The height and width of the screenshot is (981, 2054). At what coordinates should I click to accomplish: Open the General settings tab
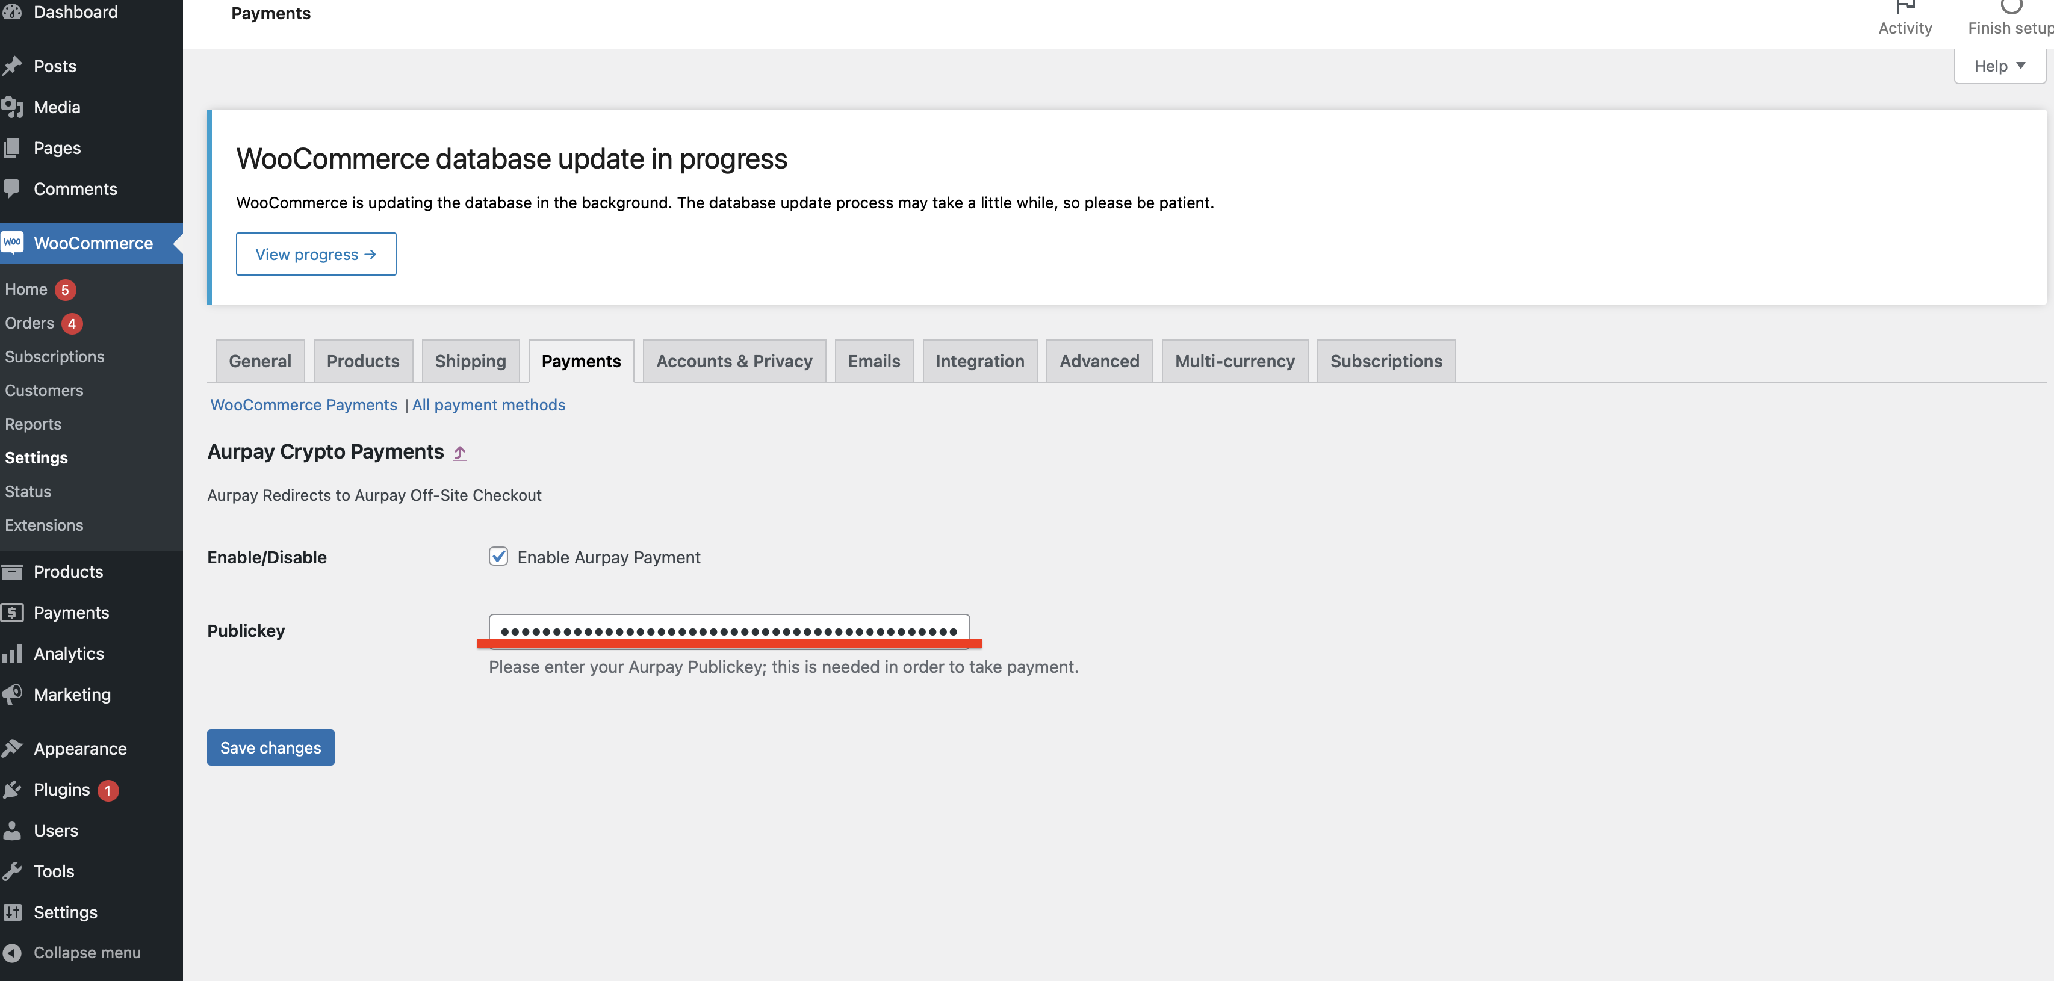260,361
